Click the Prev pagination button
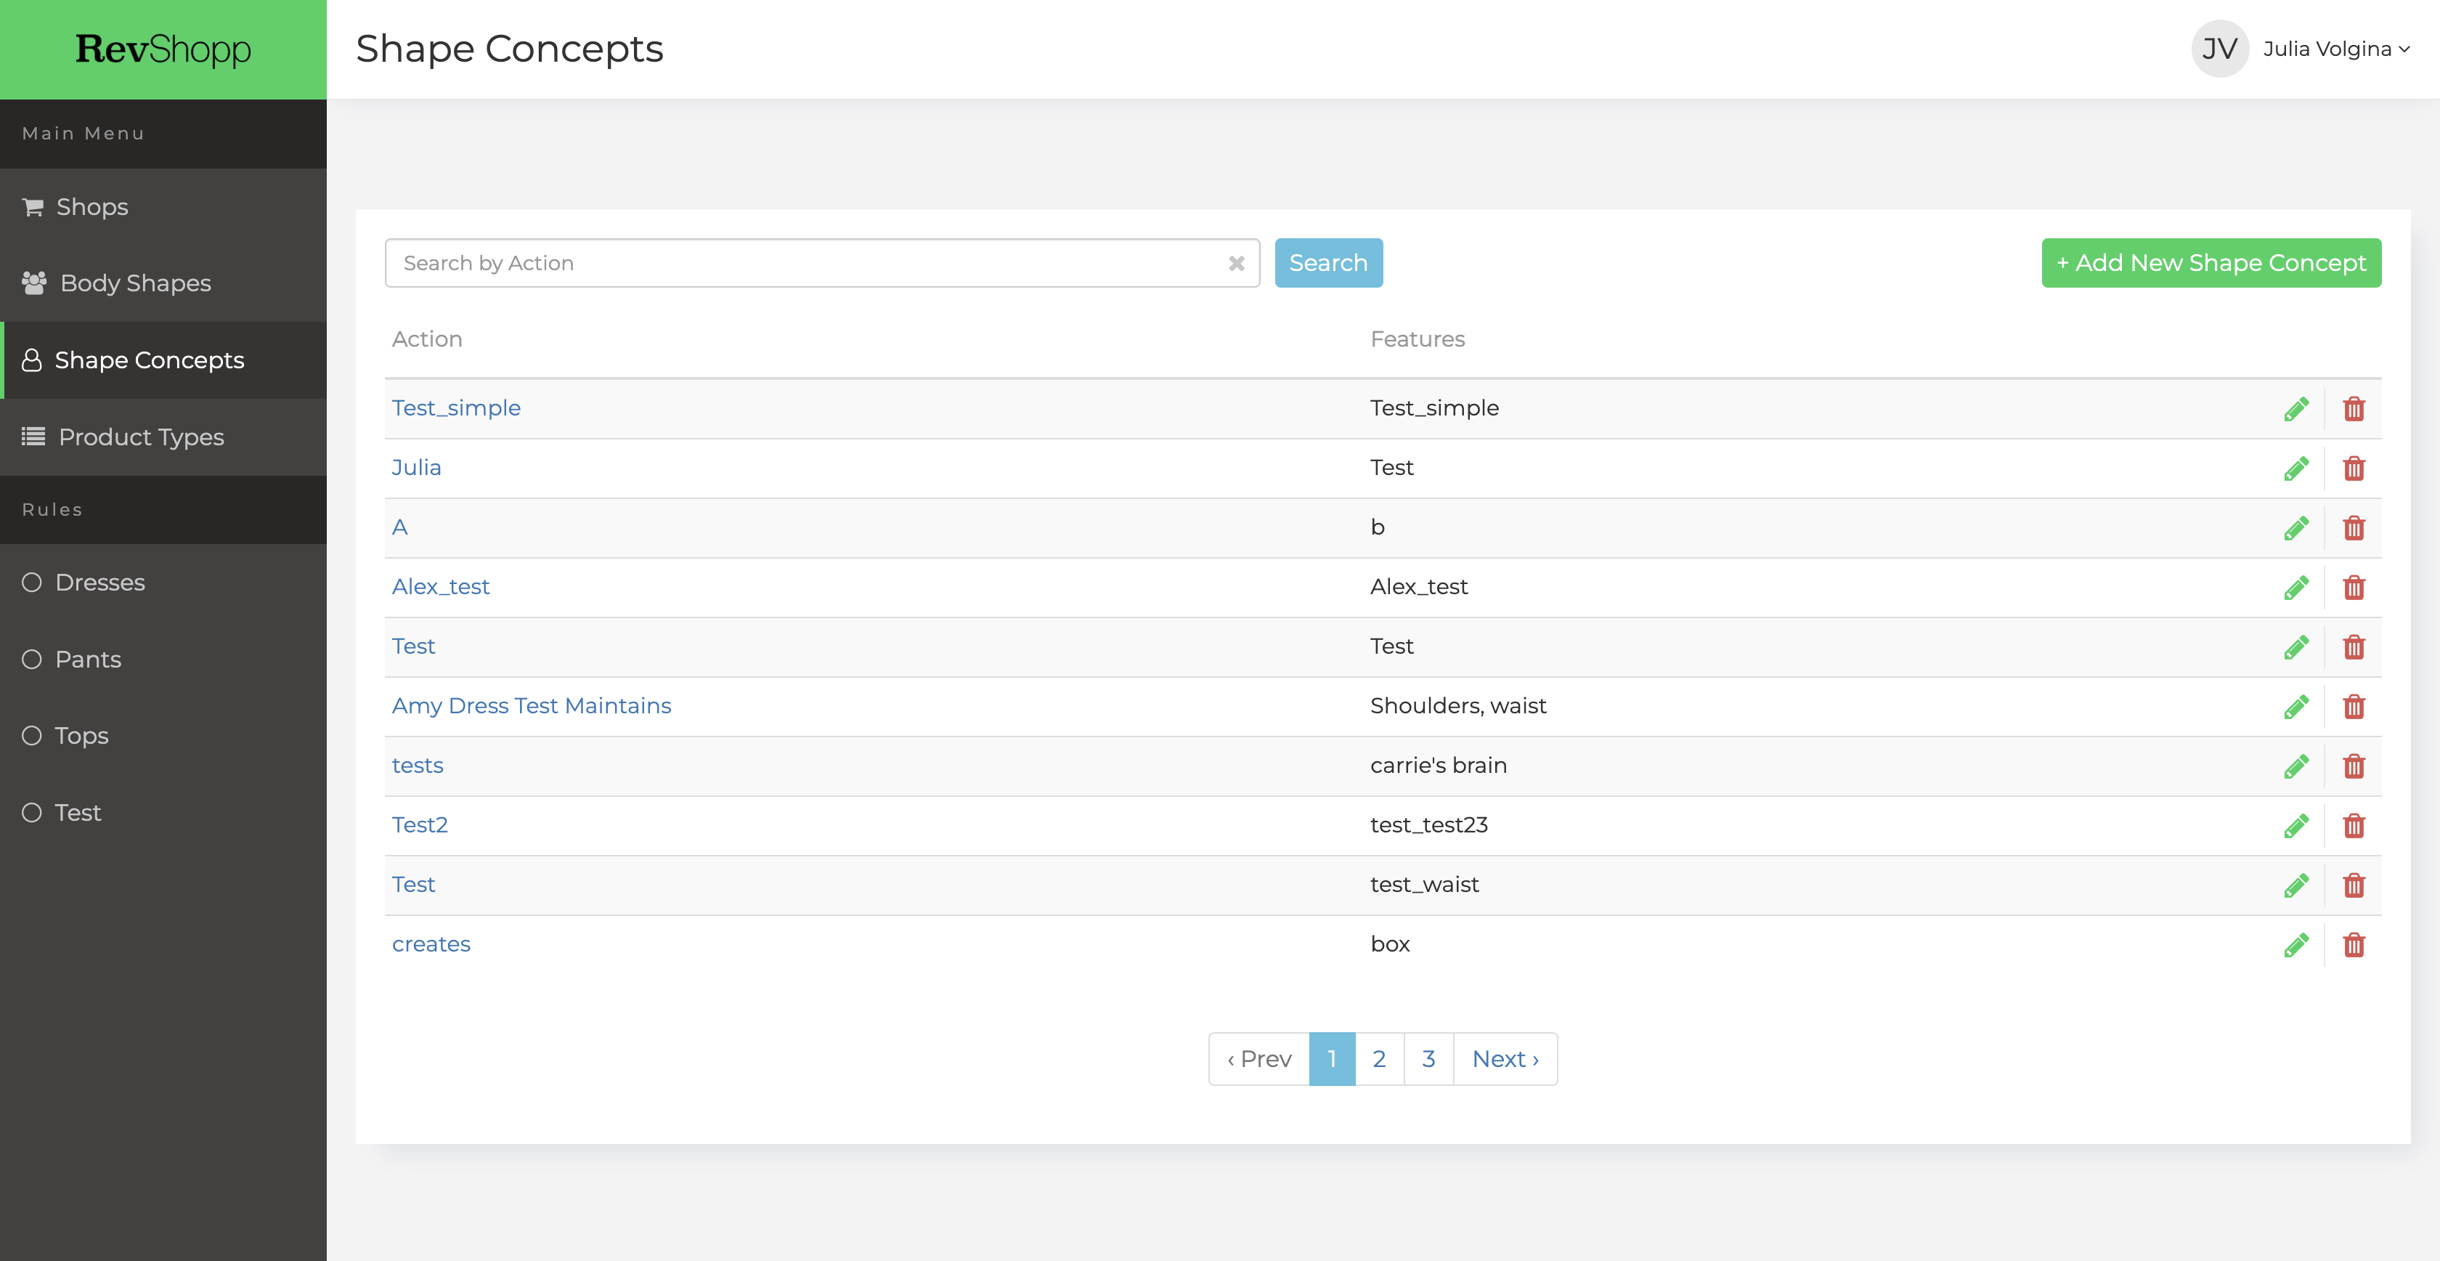 click(1258, 1058)
